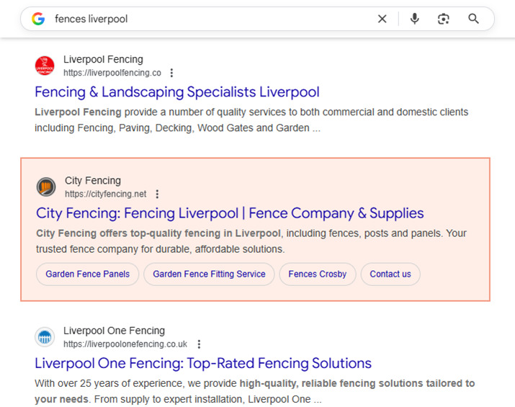
Task: Open Contact us sitelink
Action: point(390,274)
